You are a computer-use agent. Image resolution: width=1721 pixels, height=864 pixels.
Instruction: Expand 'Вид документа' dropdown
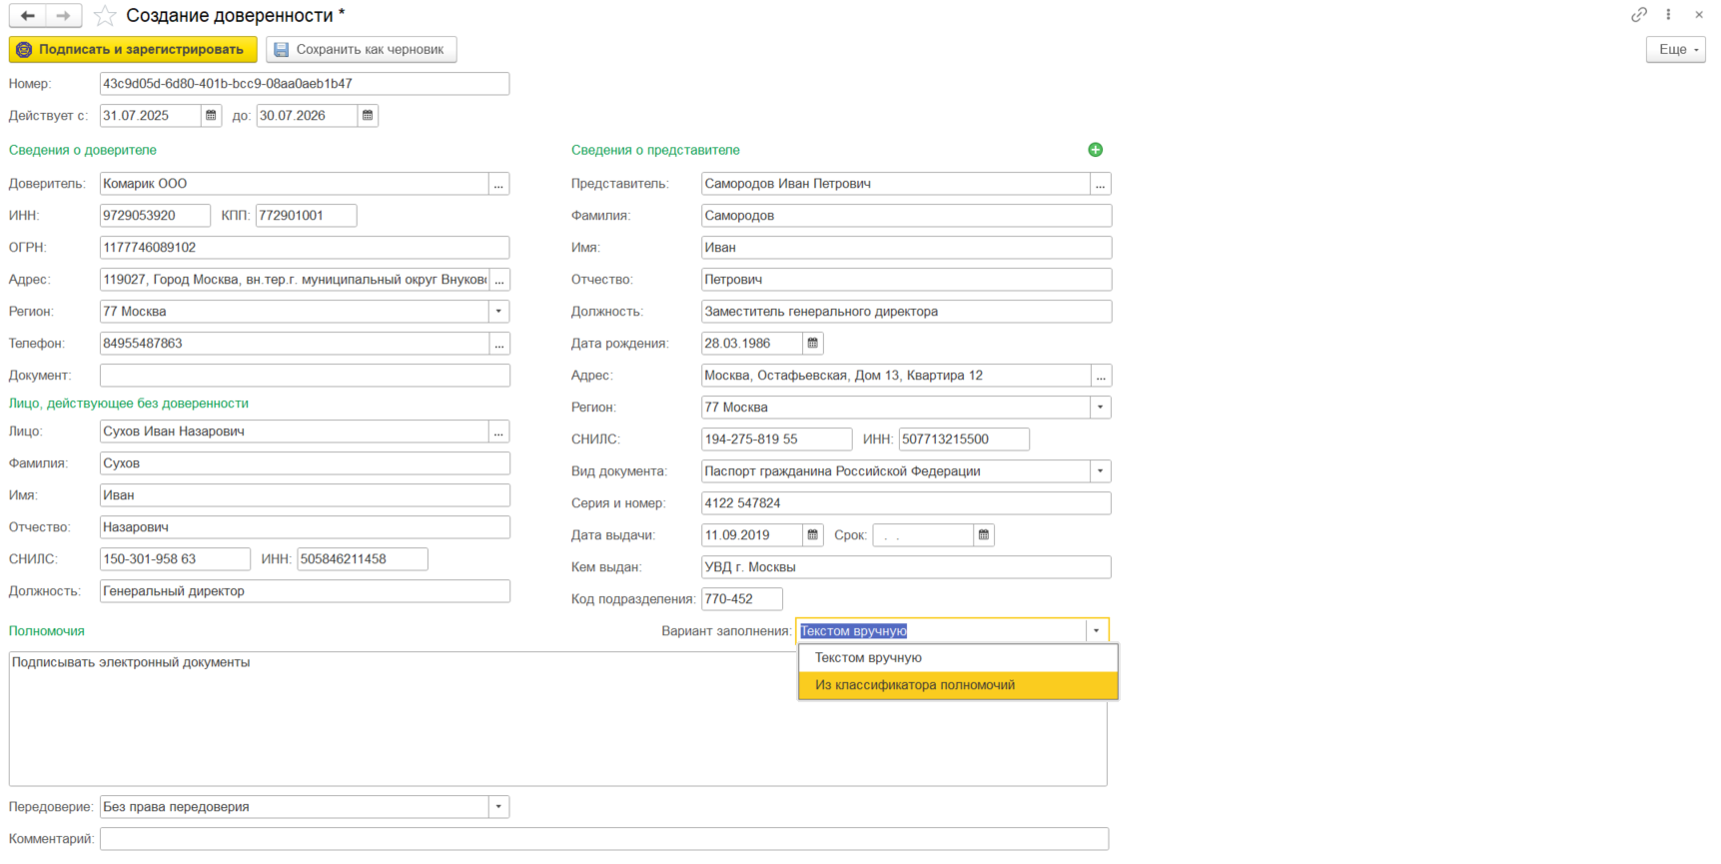(x=1101, y=471)
